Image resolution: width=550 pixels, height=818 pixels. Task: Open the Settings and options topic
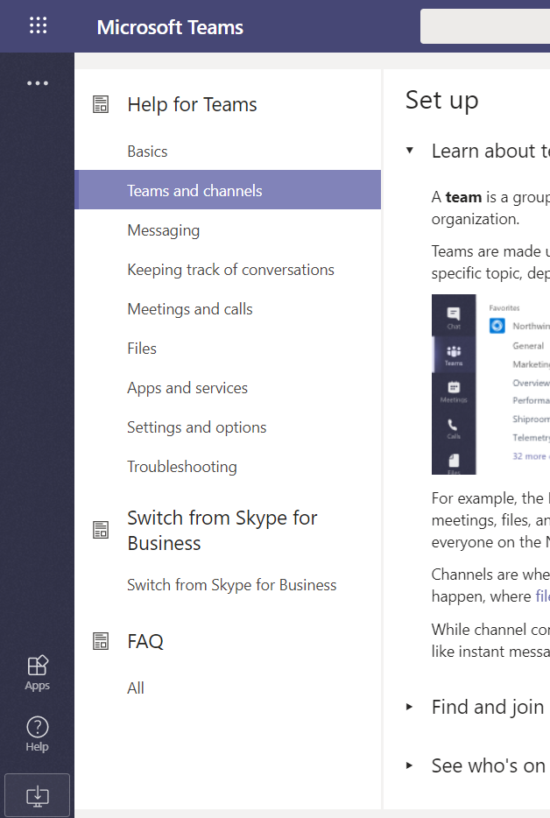pos(196,427)
